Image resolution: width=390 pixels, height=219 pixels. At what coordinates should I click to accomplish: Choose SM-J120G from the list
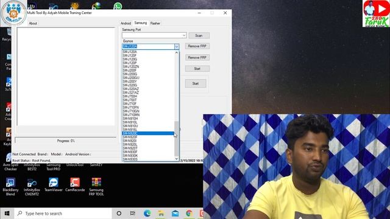click(148, 60)
